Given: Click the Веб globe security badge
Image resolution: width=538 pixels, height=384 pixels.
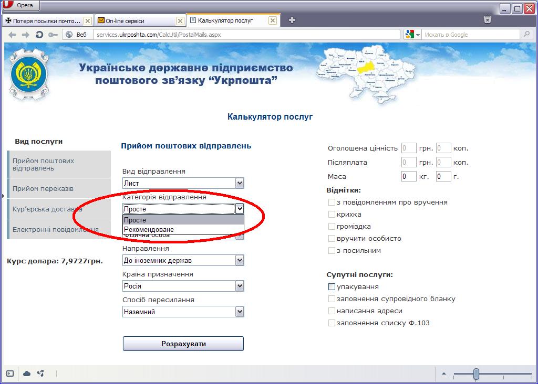Looking at the screenshot, I should coord(78,35).
